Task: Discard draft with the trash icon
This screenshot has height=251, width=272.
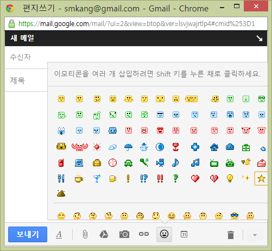Action: (x=231, y=235)
